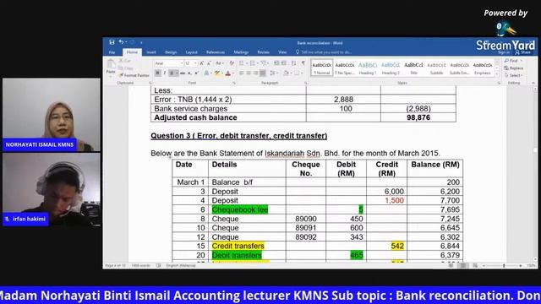Click the Subscript icon
Viewport: 541px width, 304px height.
pyautogui.click(x=189, y=73)
